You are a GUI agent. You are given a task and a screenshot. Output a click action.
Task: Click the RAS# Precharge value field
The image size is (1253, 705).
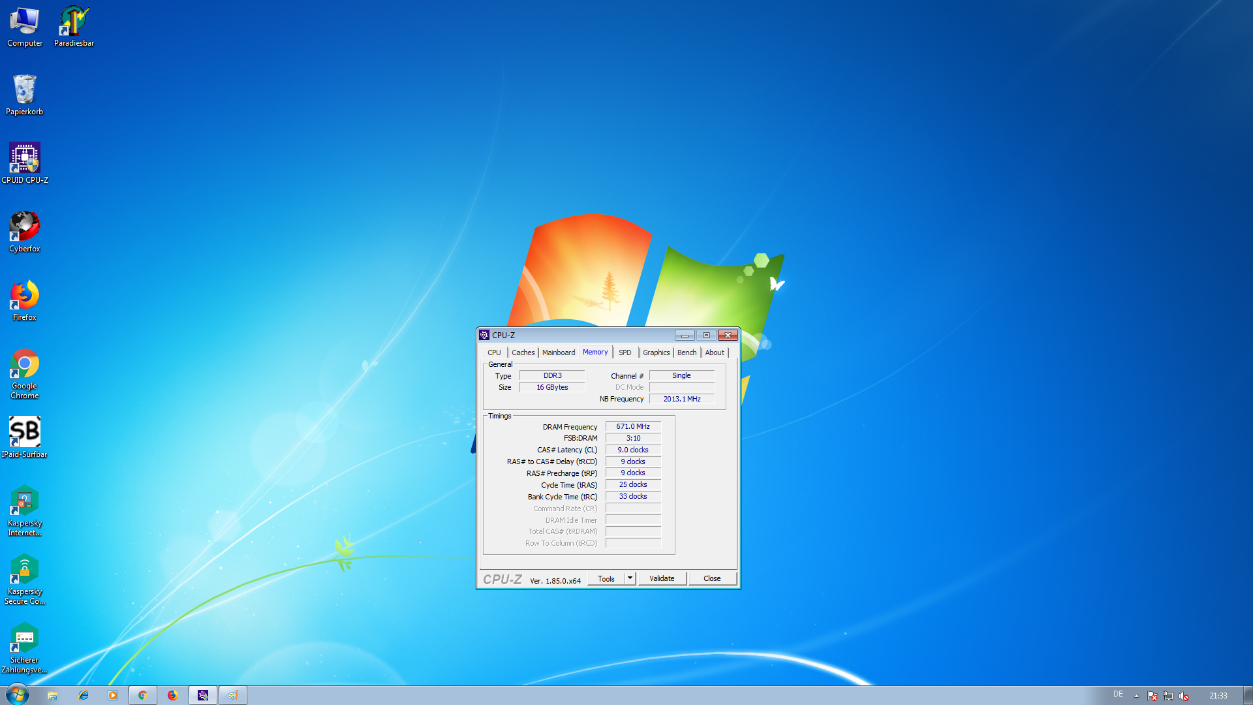click(x=633, y=473)
